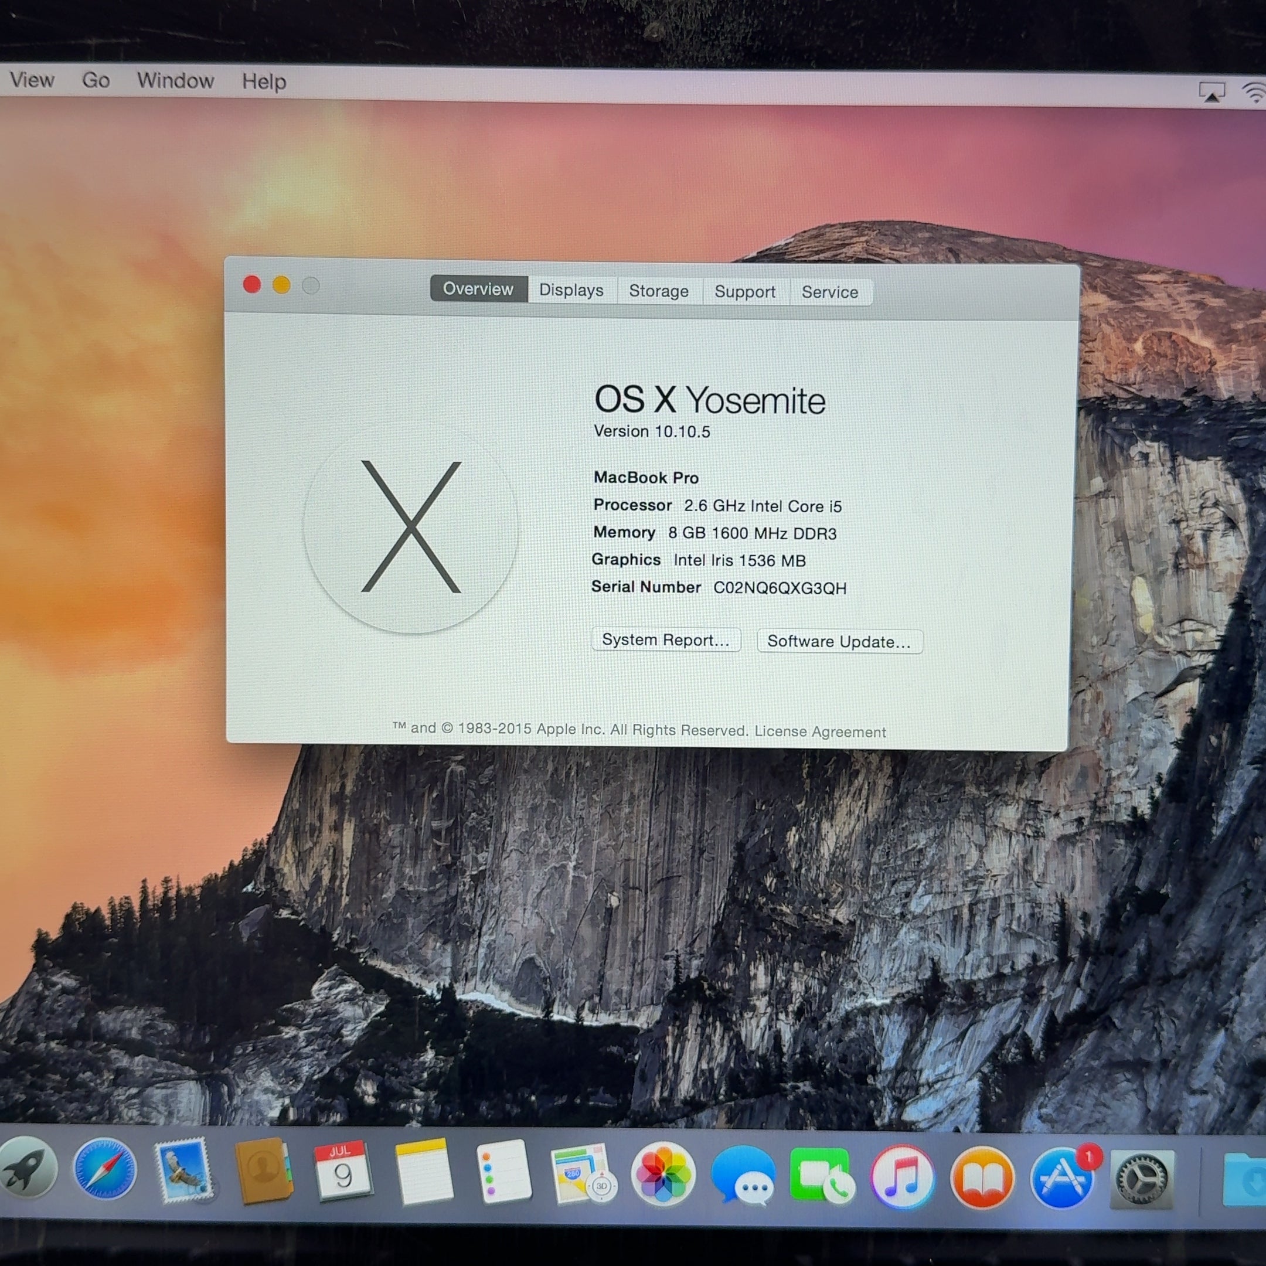The height and width of the screenshot is (1266, 1266).
Task: Switch to the Displays tab
Action: click(571, 290)
